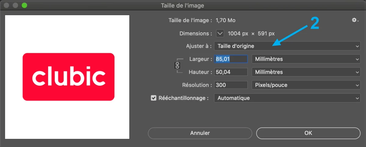
Task: Click the clubic image preview
Action: [67, 77]
